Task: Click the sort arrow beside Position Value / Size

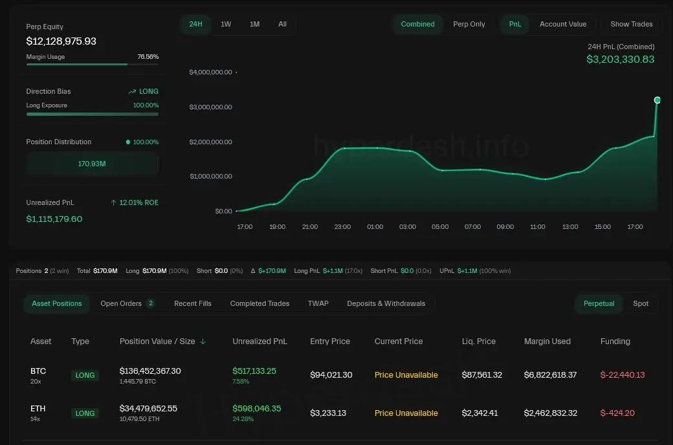Action: pos(203,342)
